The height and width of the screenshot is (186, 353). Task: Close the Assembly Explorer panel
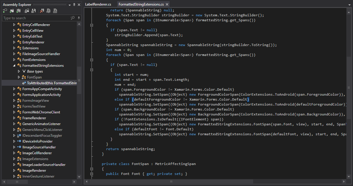(79, 5)
